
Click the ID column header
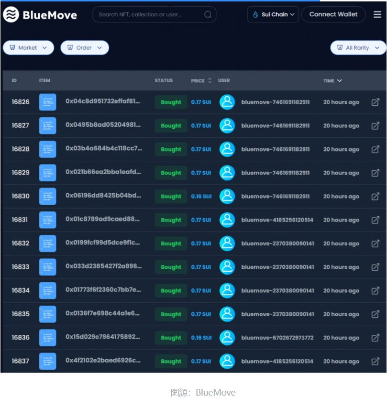[14, 80]
